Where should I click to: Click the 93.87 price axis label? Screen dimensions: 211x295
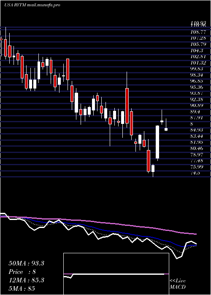(x=197, y=93)
